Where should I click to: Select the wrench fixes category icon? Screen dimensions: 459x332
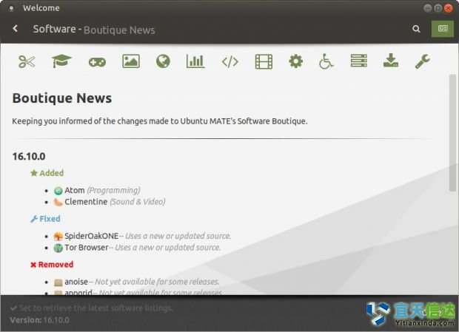(423, 62)
